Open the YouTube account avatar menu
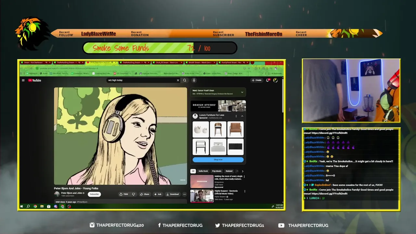This screenshot has height=234, width=416. tap(275, 80)
